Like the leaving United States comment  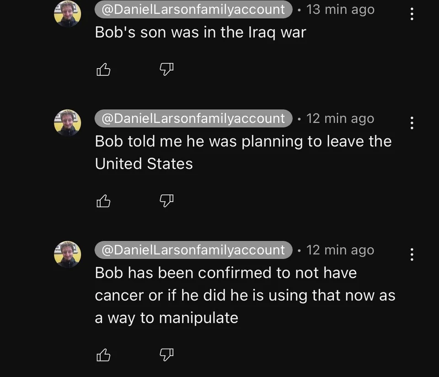(104, 201)
